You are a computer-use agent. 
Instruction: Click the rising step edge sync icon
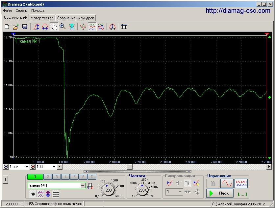pos(179,183)
